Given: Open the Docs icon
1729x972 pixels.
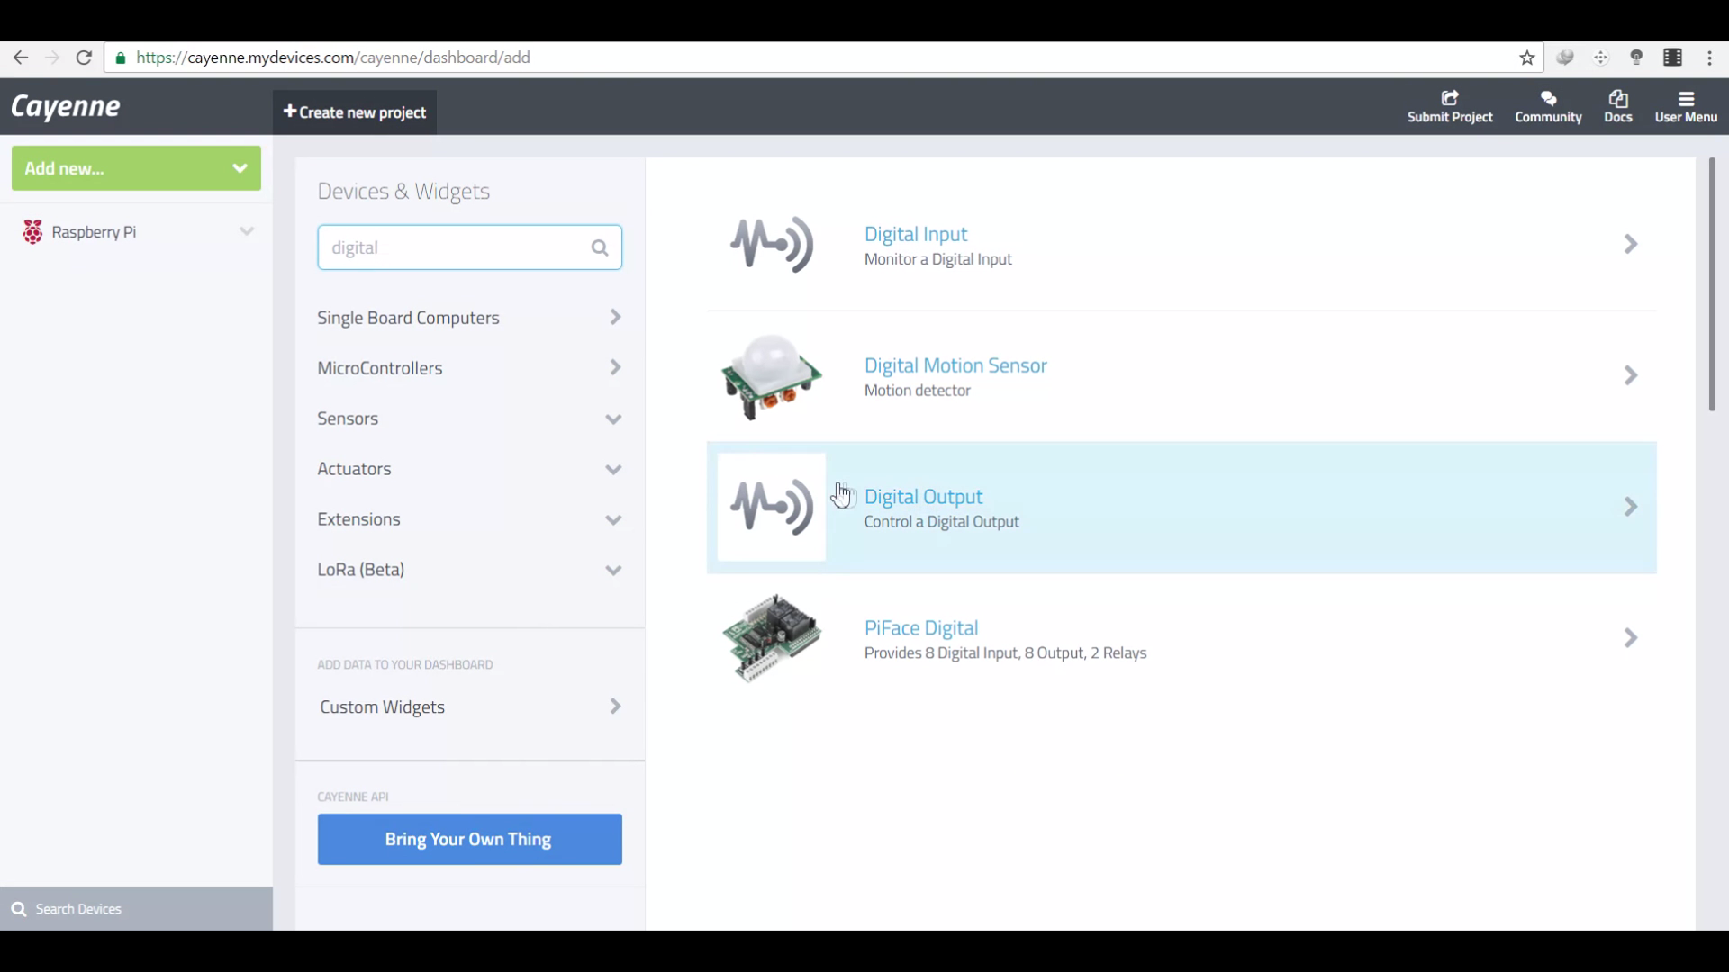Looking at the screenshot, I should 1617,98.
